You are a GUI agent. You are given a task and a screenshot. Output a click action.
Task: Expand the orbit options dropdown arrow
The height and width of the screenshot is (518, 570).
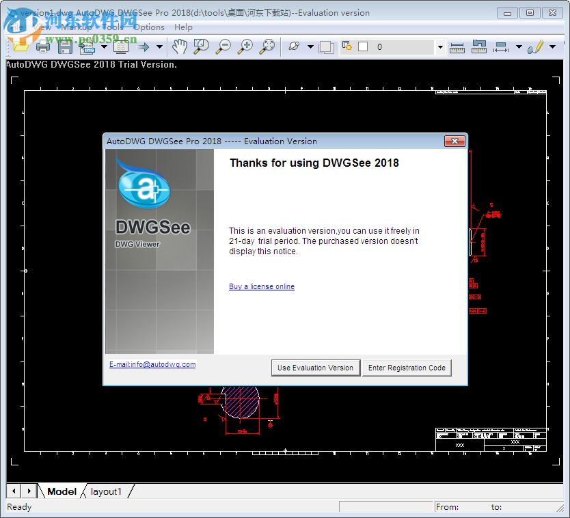pyautogui.click(x=310, y=46)
